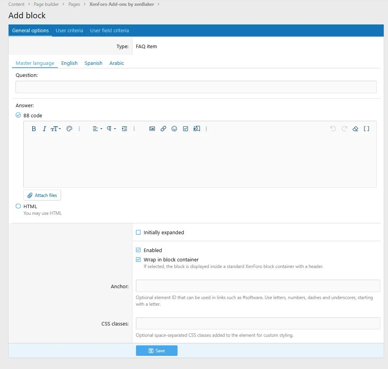The image size is (388, 369).
Task: Toggle BB code mode with brackets icon
Action: [367, 129]
